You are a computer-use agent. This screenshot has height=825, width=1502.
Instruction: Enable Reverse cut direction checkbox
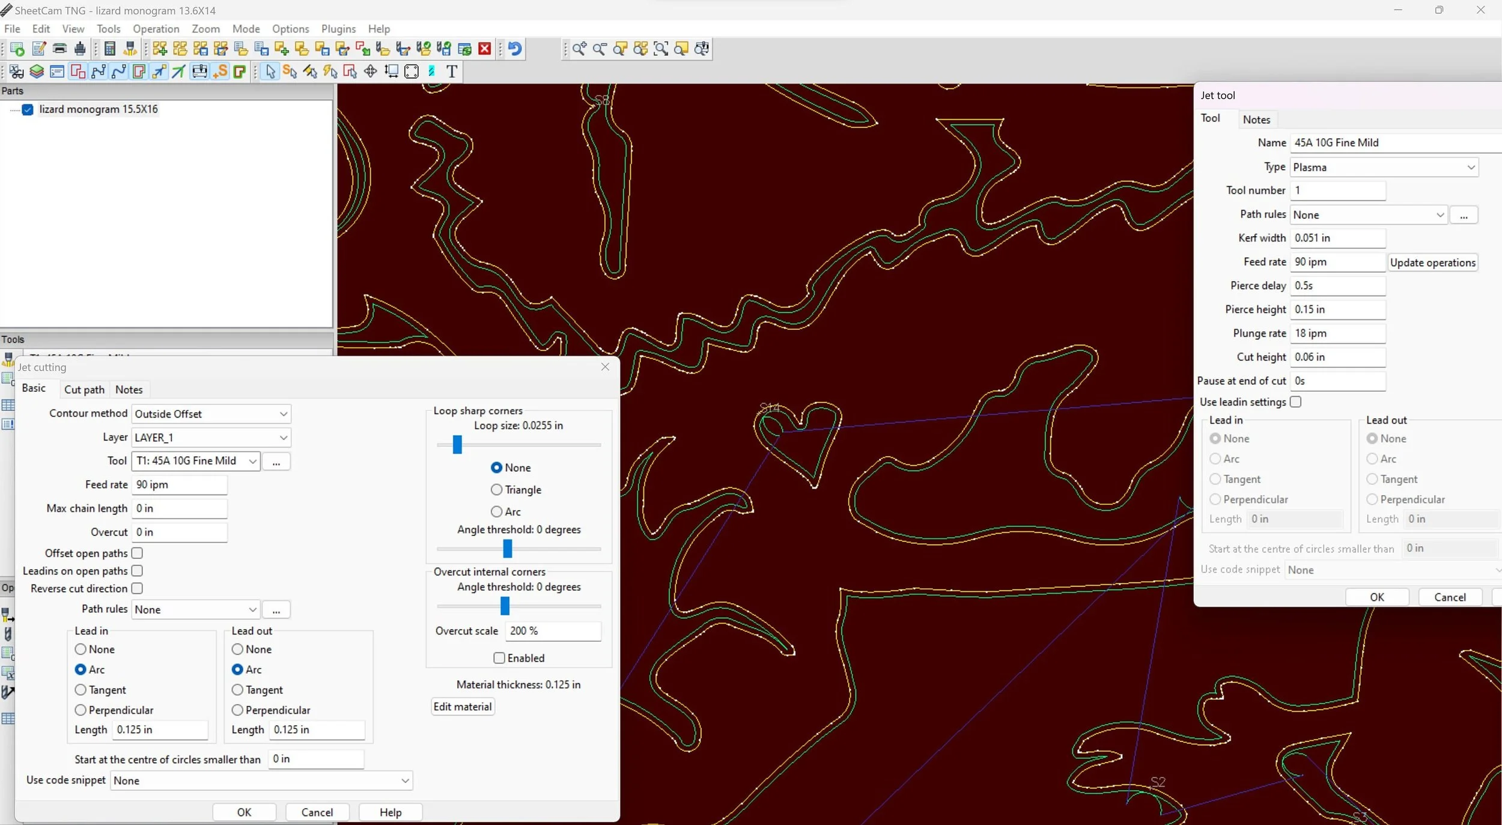pyautogui.click(x=137, y=588)
